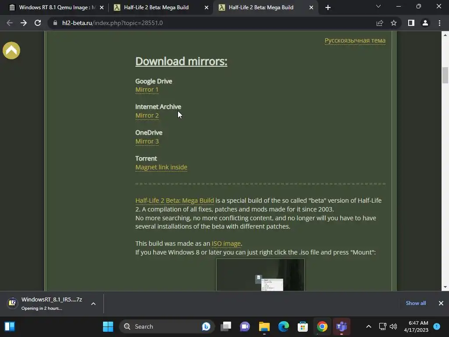Close the middle Half-Life 2 Beta tab

[x=207, y=7]
